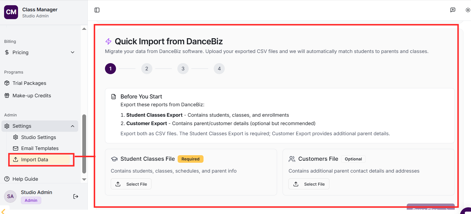Collapse the Settings section chevron

[x=73, y=126]
